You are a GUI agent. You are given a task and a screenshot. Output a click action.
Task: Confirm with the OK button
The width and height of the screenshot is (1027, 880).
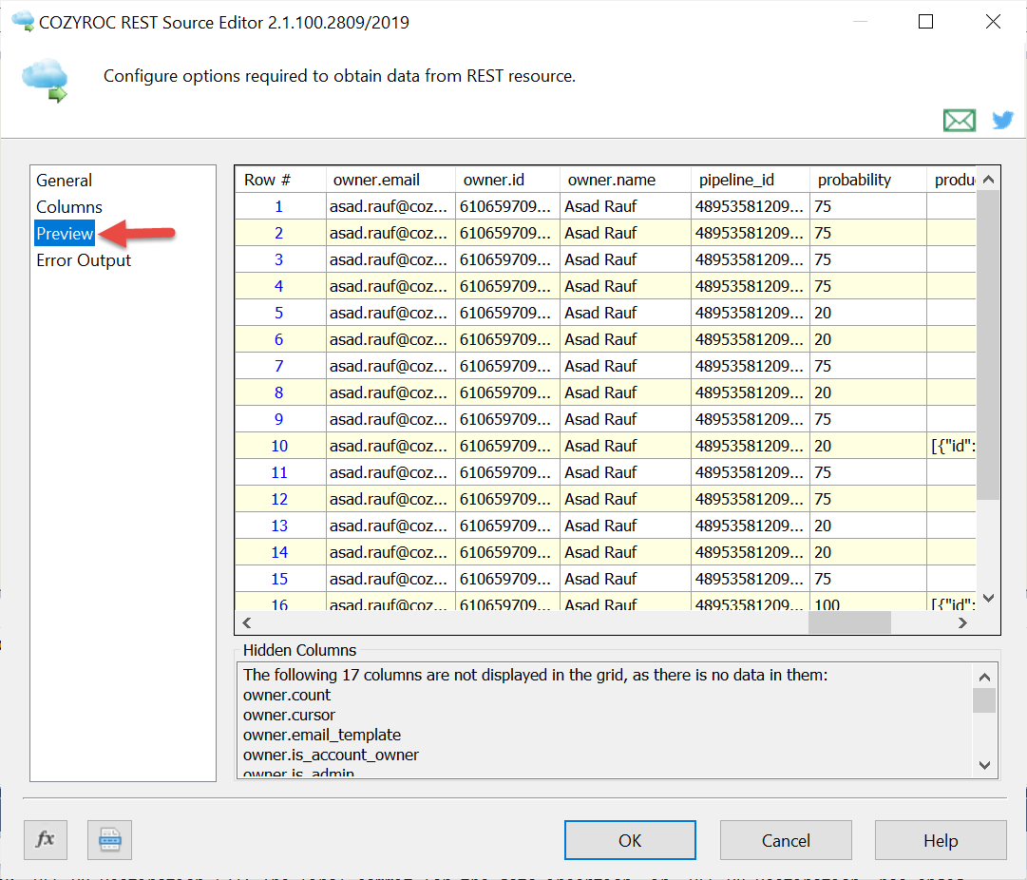tap(630, 840)
